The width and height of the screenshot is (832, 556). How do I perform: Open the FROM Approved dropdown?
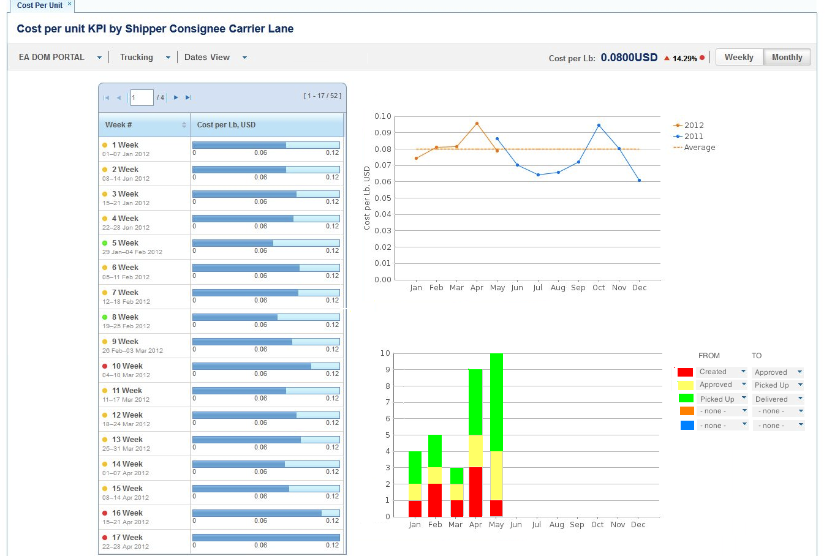click(x=722, y=385)
